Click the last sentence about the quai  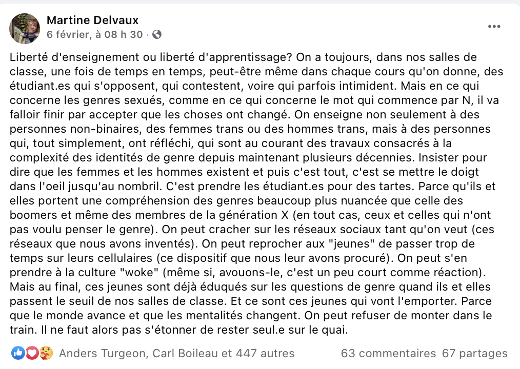point(194,330)
